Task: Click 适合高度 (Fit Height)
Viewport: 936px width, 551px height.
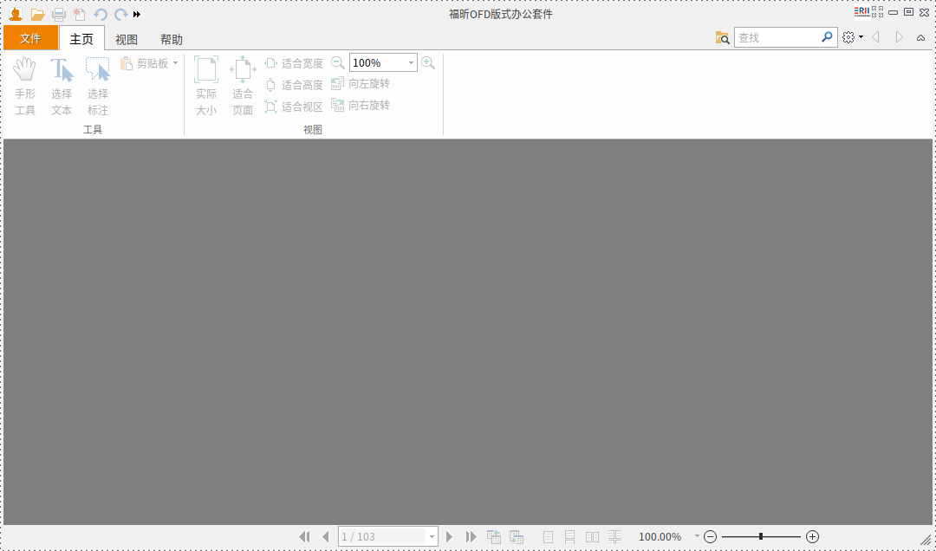Action: (x=295, y=84)
